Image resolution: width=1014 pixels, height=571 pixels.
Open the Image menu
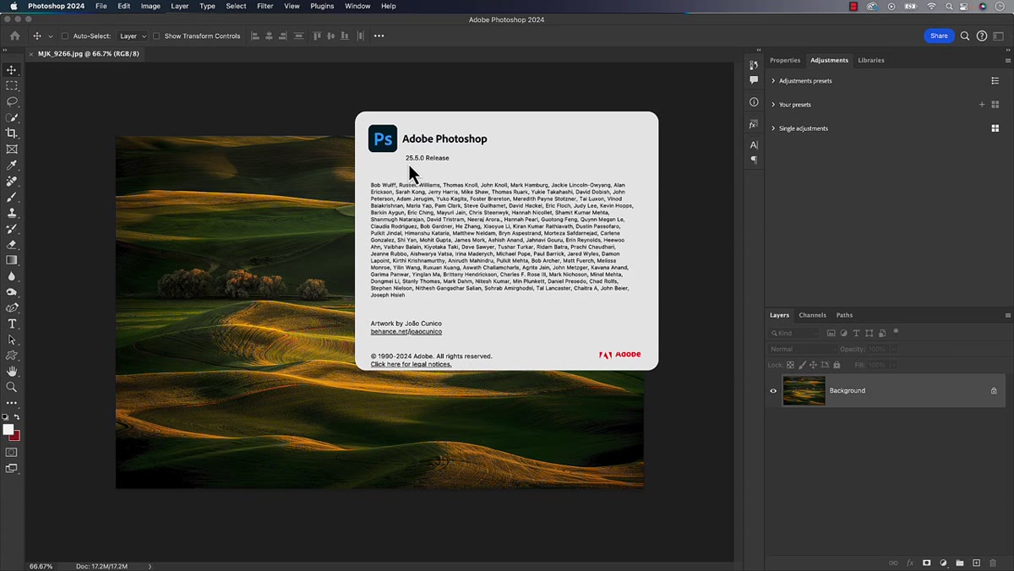150,6
